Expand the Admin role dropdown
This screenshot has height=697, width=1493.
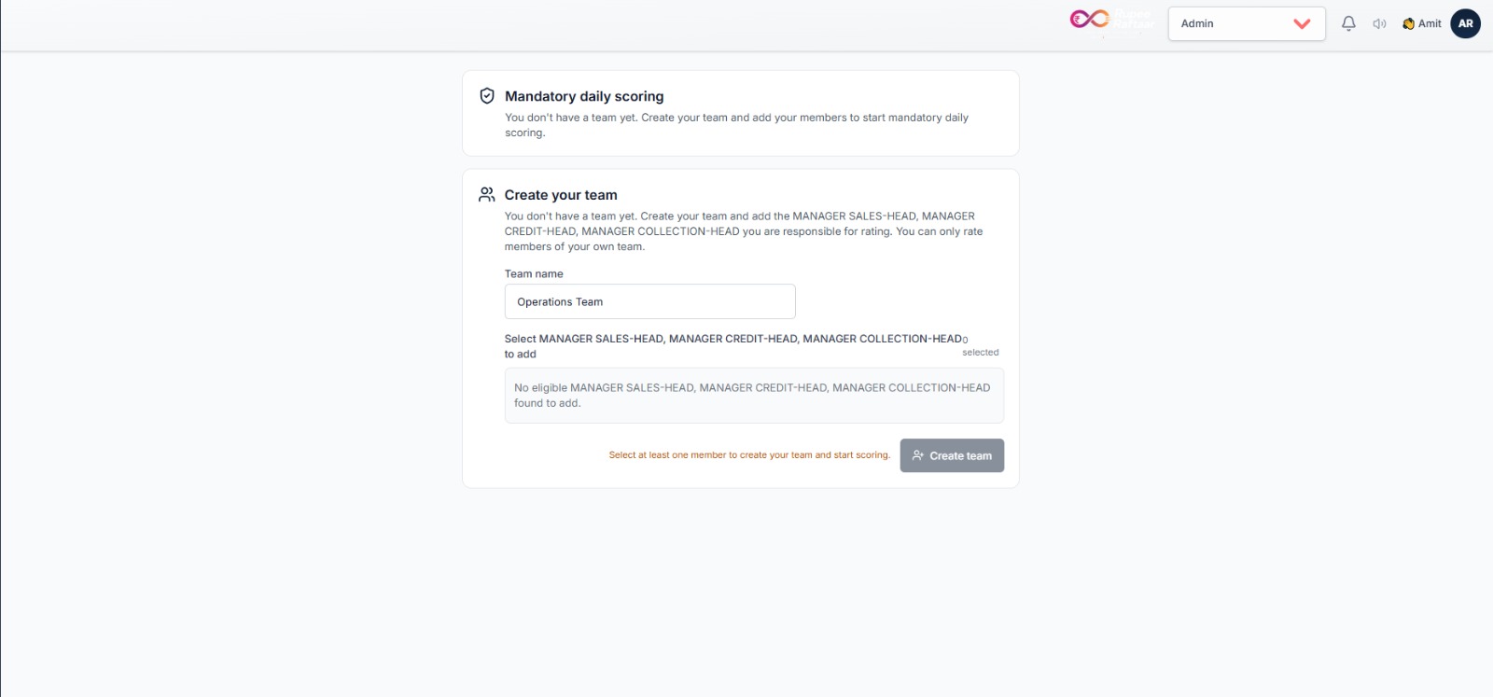[x=1247, y=23]
